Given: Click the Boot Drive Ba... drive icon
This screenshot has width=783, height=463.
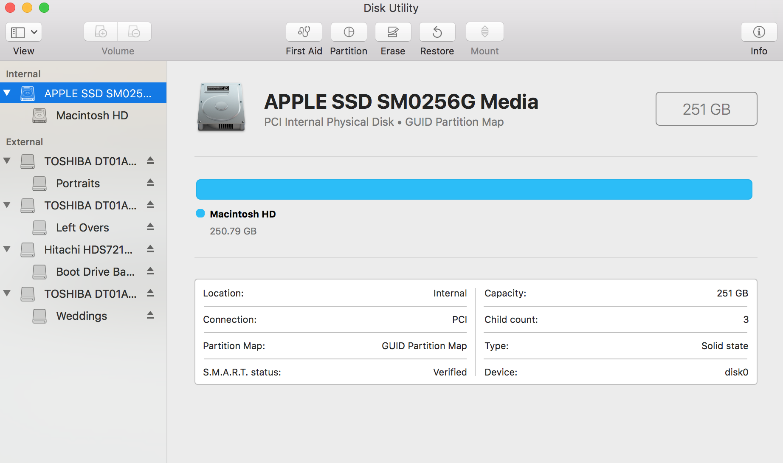Looking at the screenshot, I should [x=39, y=272].
